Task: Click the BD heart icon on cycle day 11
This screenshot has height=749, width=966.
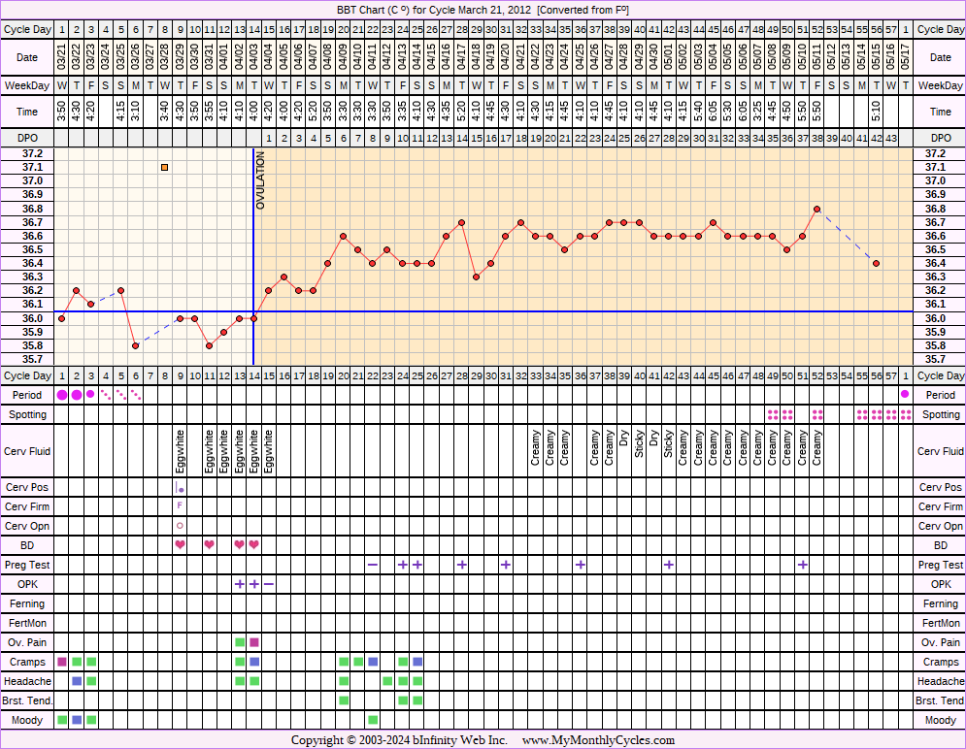Action: tap(210, 545)
